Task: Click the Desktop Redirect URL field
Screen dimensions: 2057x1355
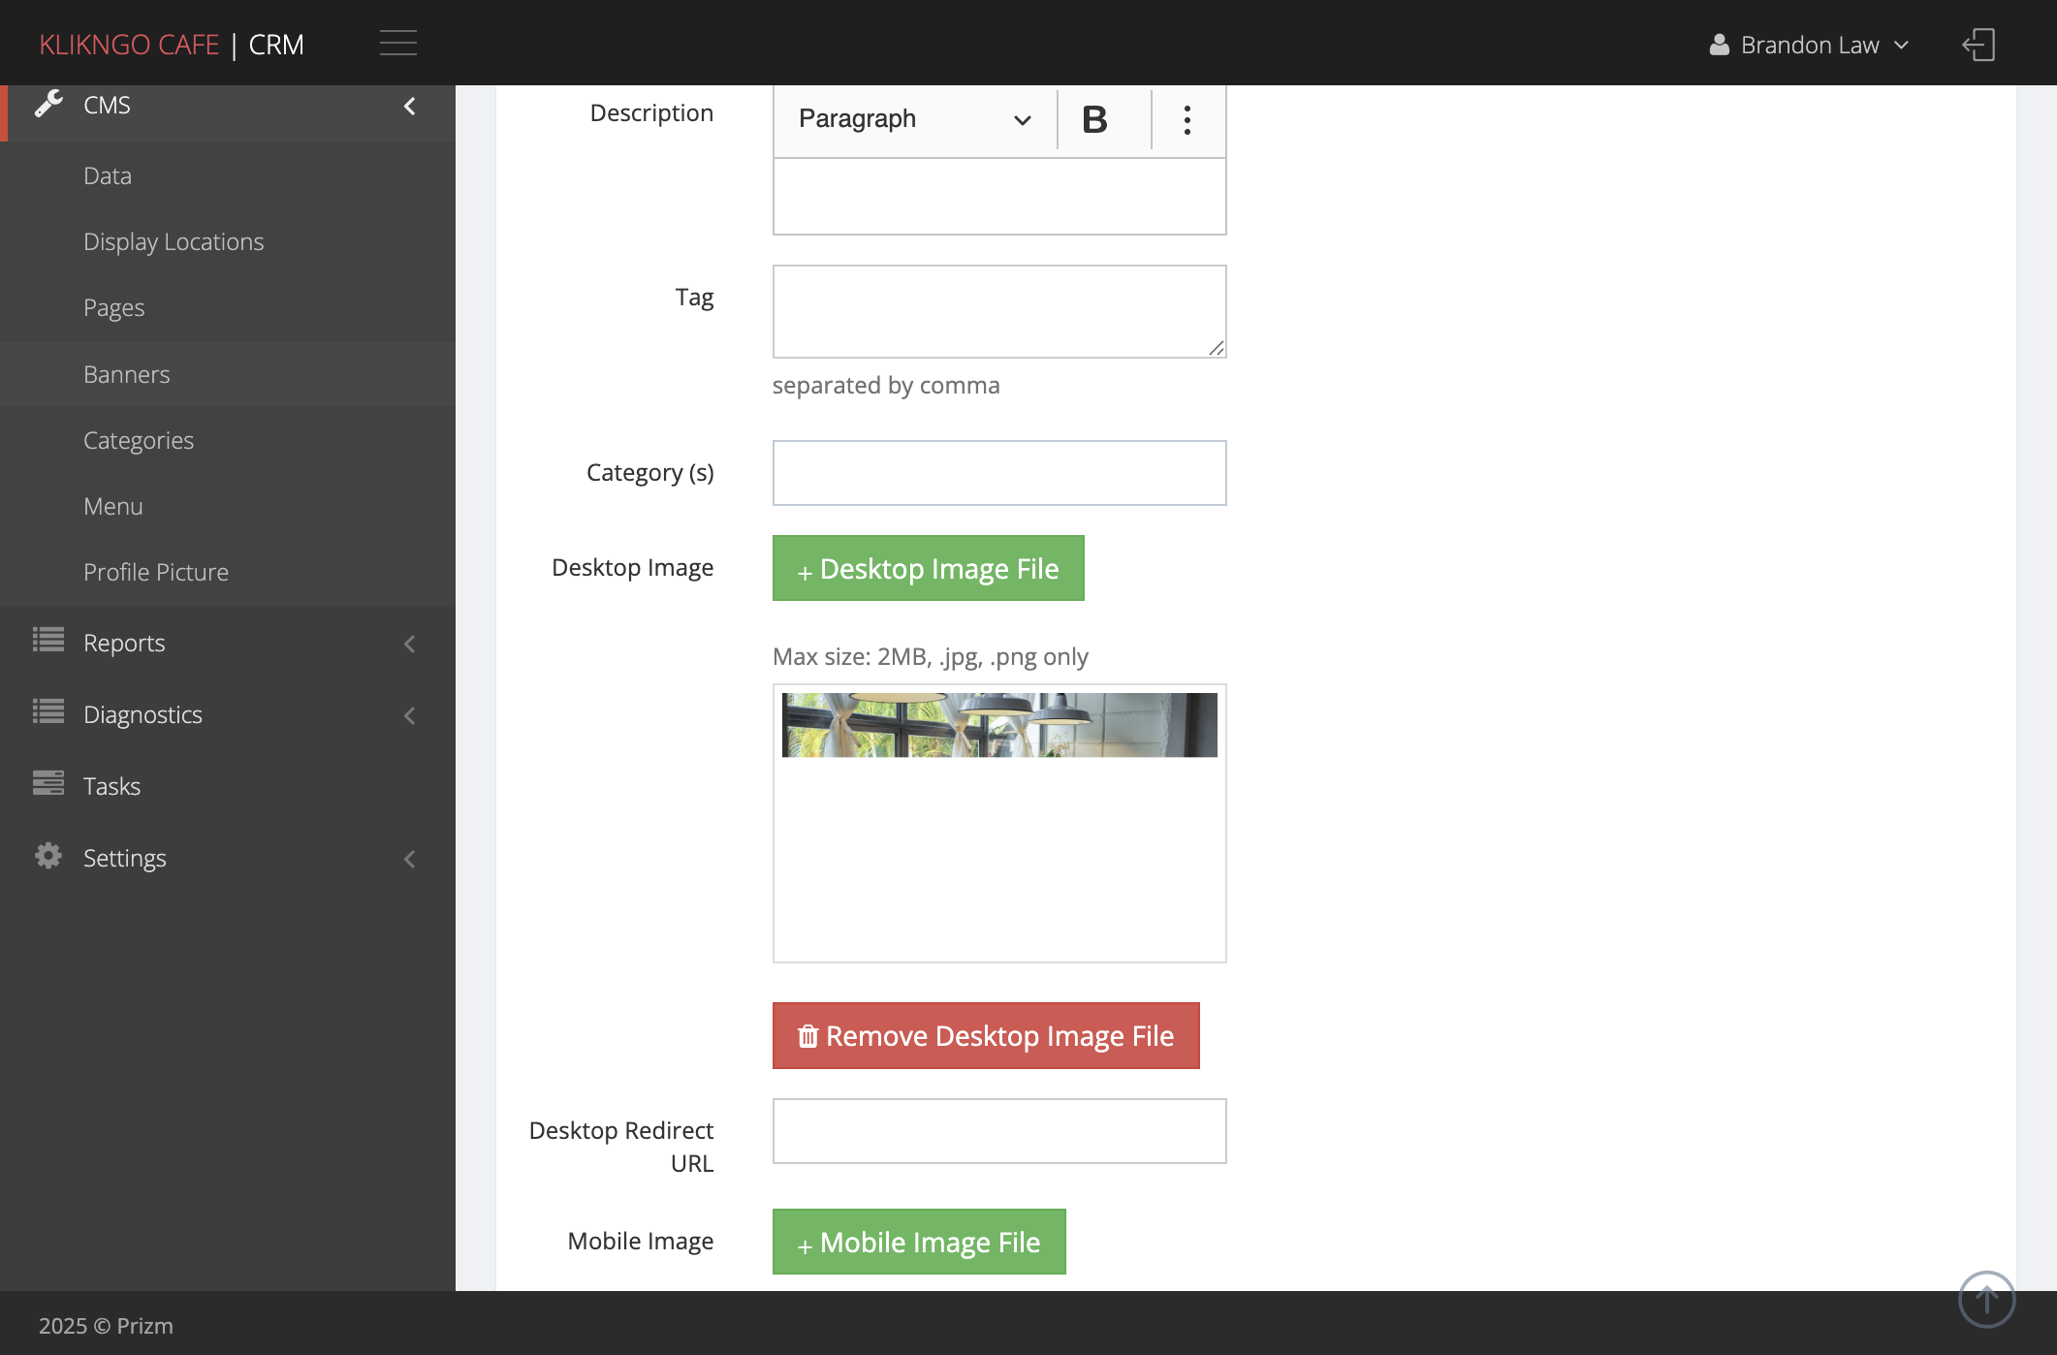Action: [999, 1131]
